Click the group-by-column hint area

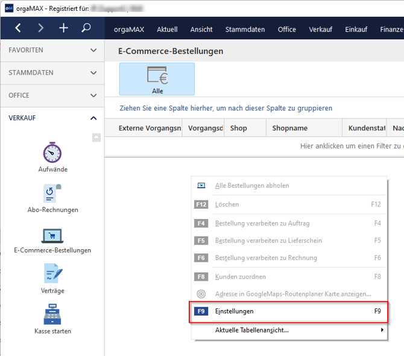click(x=226, y=108)
